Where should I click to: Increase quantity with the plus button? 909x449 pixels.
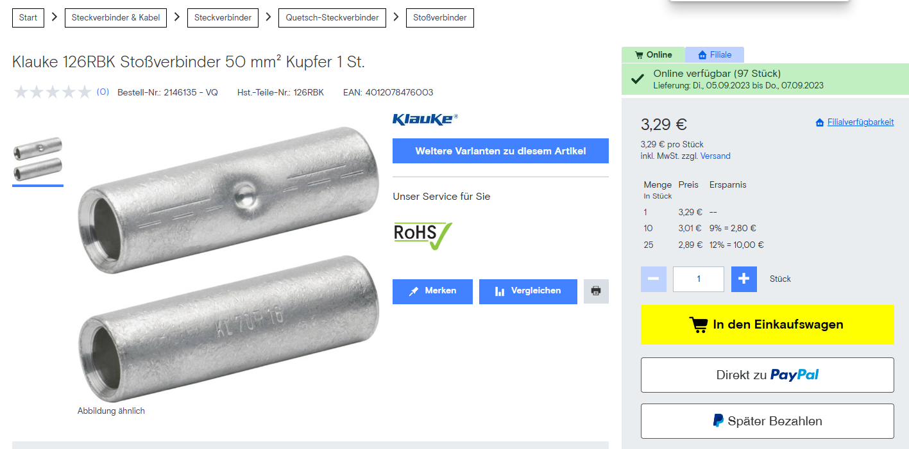[744, 279]
